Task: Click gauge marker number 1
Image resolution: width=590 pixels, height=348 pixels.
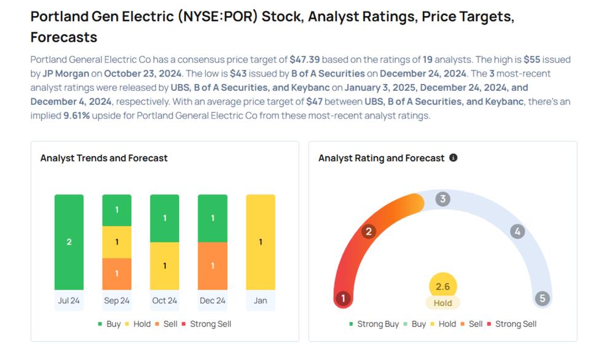Action: (x=343, y=299)
